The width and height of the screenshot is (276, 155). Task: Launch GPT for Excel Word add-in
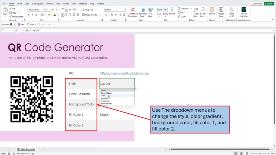coord(244,12)
